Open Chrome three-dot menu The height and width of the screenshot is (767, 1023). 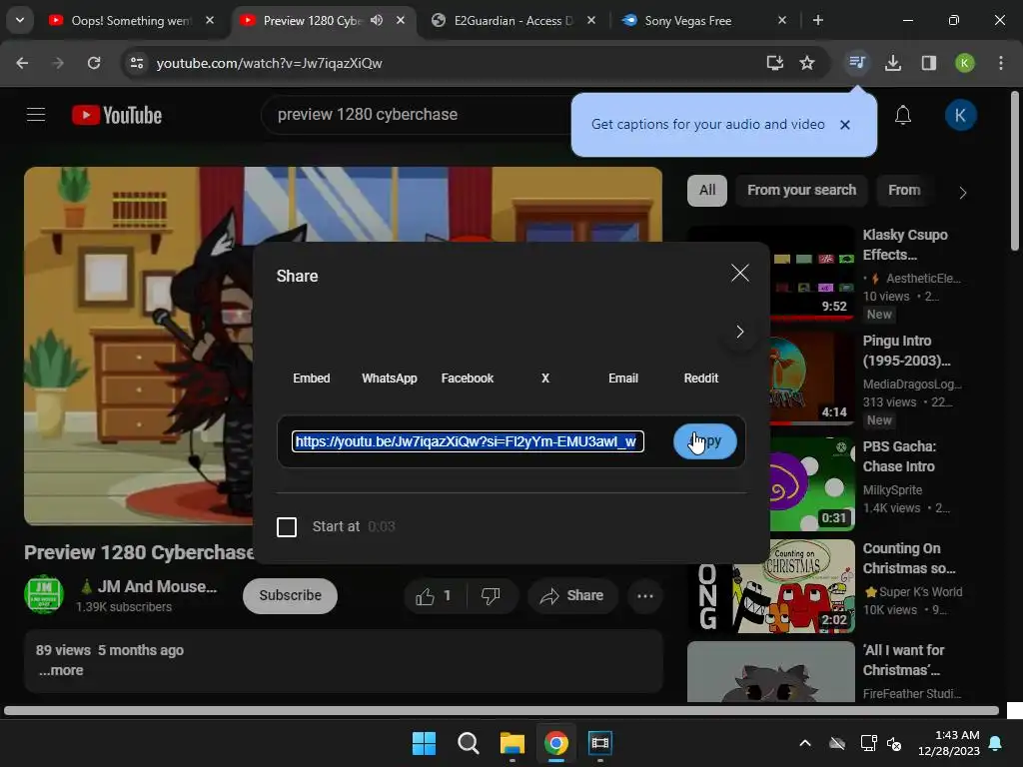point(1001,63)
